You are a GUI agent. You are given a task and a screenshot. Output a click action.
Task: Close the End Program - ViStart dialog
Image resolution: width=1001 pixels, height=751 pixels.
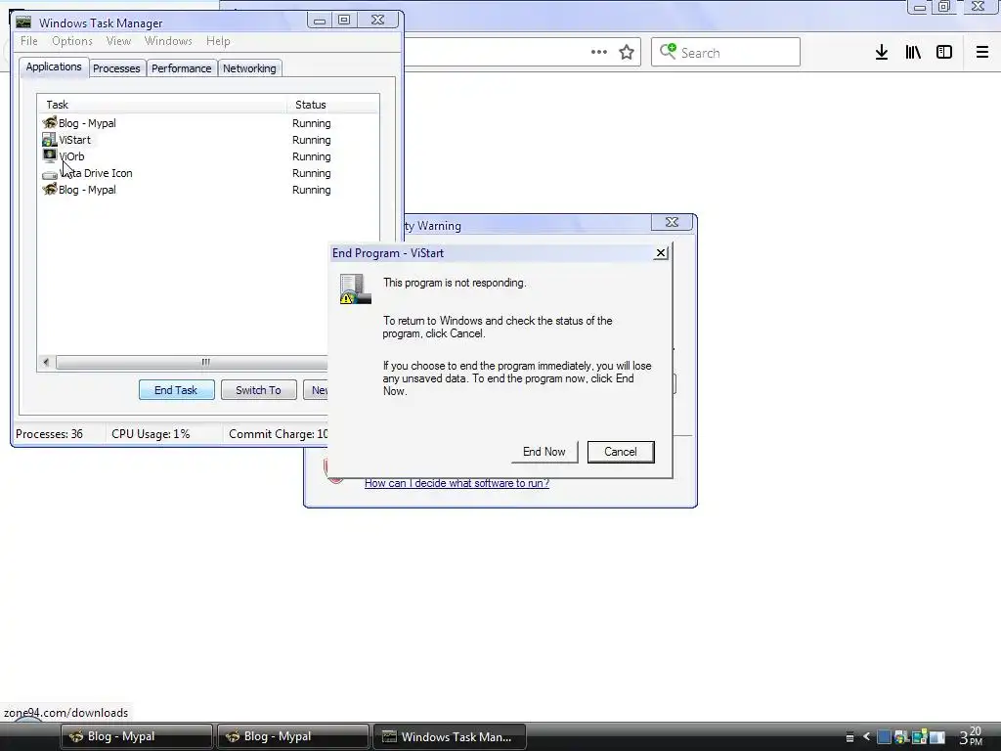661,253
